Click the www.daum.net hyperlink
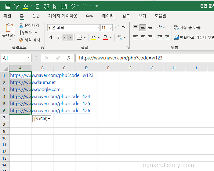Screen dimensions: 214x171 pos(33,82)
